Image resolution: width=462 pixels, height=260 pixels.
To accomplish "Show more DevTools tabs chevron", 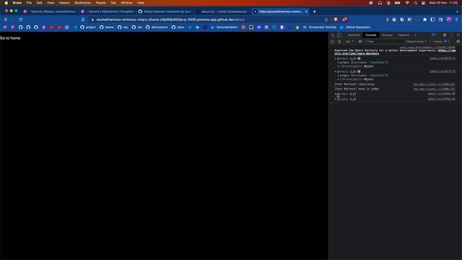I will [416, 35].
